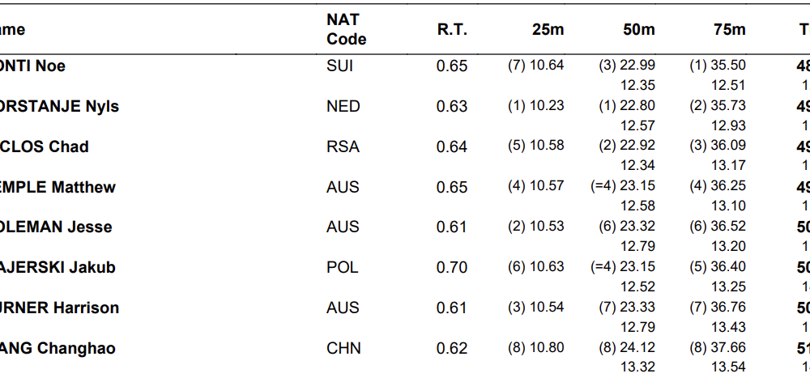Click the 75m column header
This screenshot has width=810, height=382.
coord(730,30)
